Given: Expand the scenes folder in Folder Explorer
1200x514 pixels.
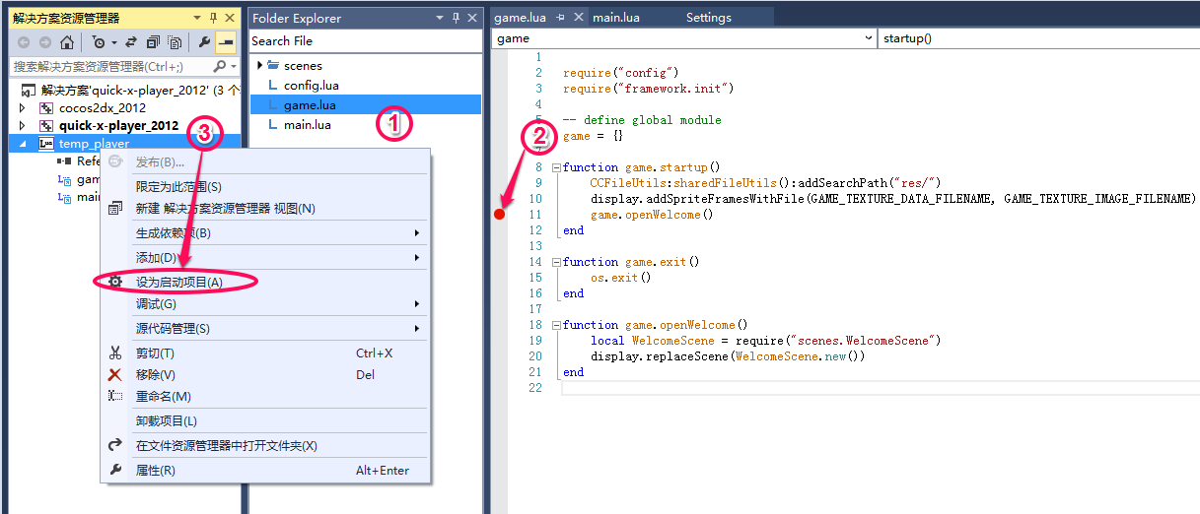Looking at the screenshot, I should point(260,66).
